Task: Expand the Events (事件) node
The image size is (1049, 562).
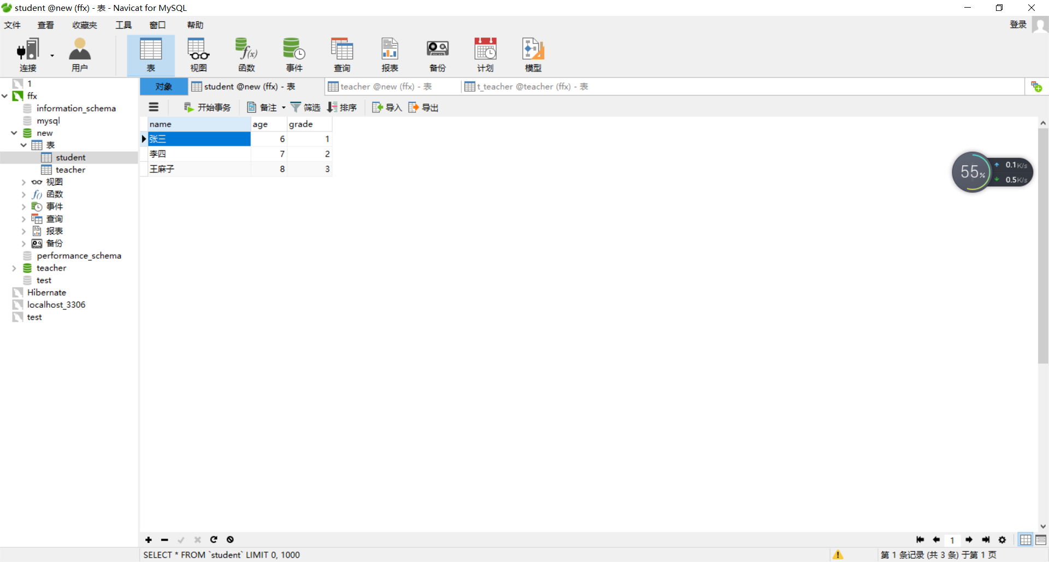Action: pos(23,207)
